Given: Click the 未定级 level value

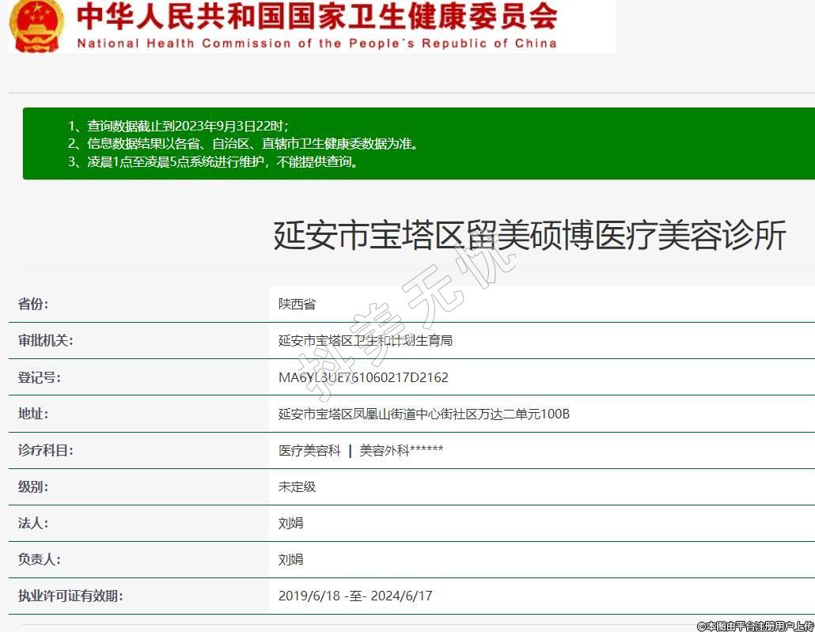Looking at the screenshot, I should pos(297,486).
